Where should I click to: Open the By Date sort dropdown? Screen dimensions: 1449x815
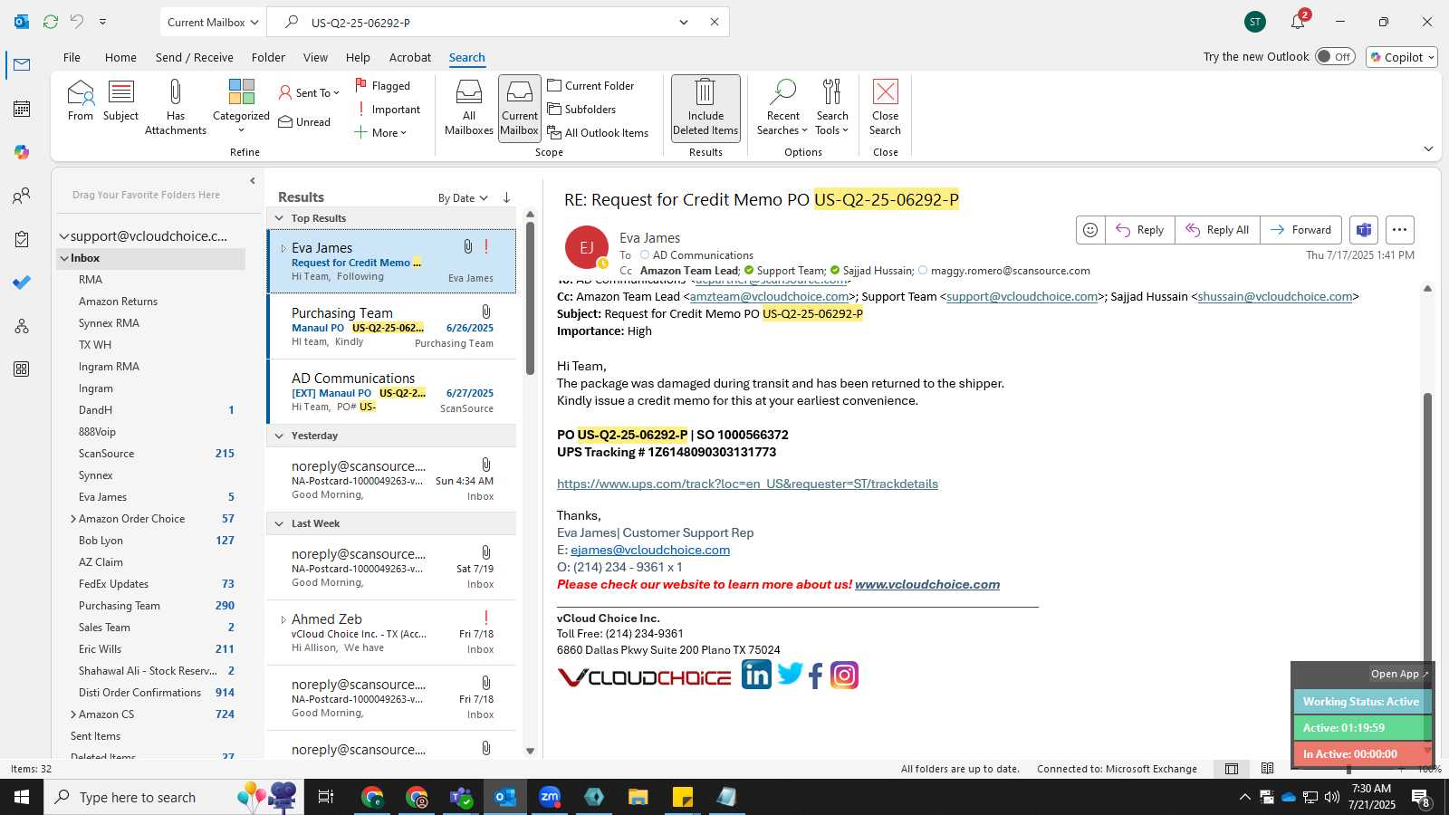coord(463,197)
